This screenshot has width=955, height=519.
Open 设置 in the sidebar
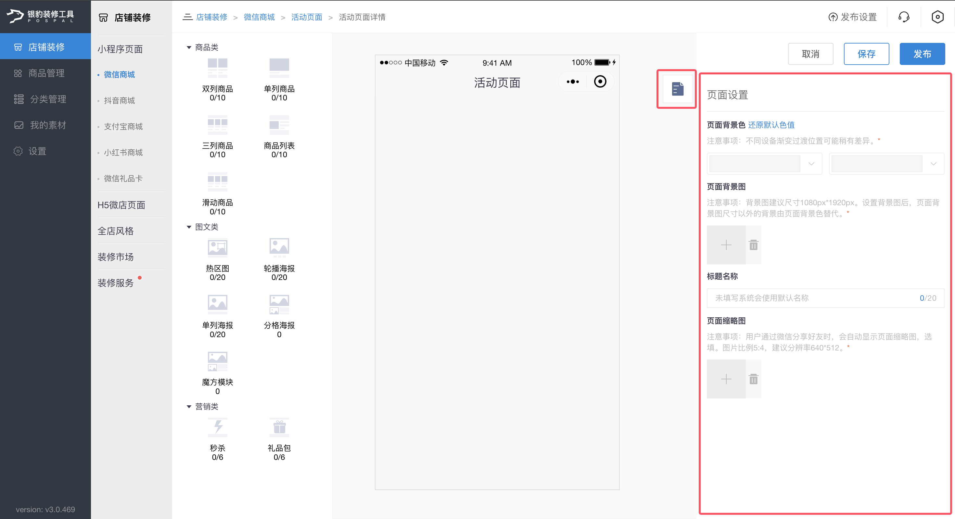tap(45, 151)
